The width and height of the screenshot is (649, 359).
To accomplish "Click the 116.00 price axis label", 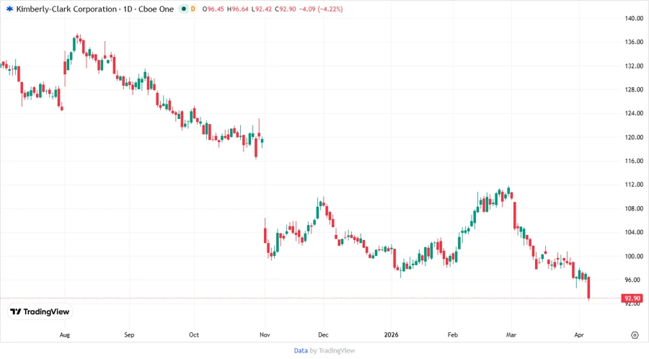I will click(634, 161).
